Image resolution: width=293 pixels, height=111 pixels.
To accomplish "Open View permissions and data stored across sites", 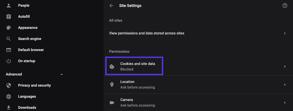I will [x=147, y=33].
